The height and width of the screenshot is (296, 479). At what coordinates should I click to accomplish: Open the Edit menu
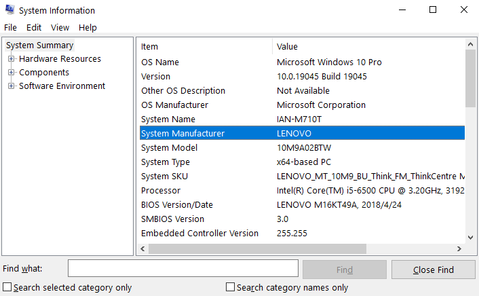[x=34, y=28]
